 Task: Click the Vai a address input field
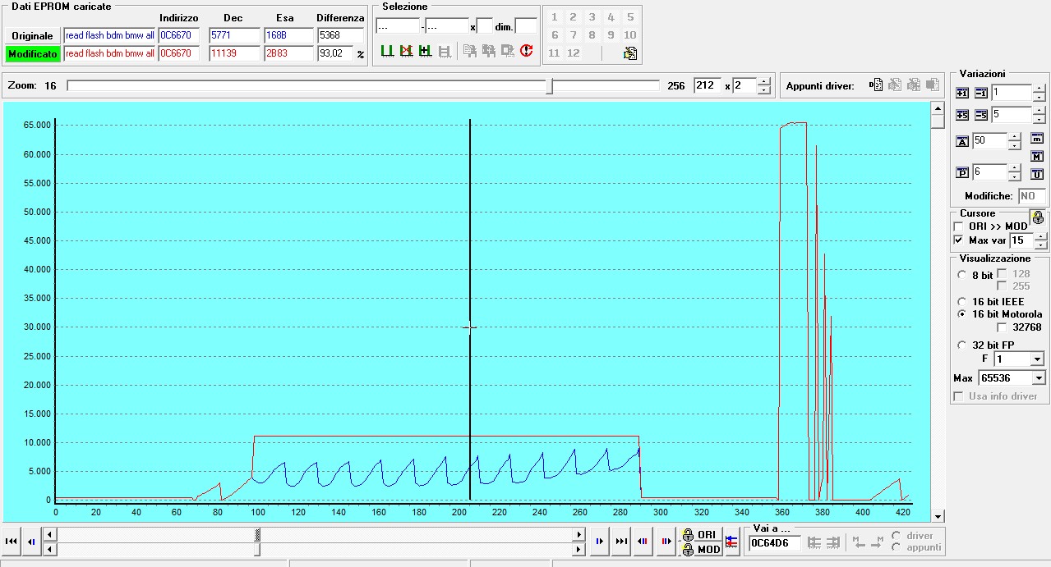[x=774, y=543]
